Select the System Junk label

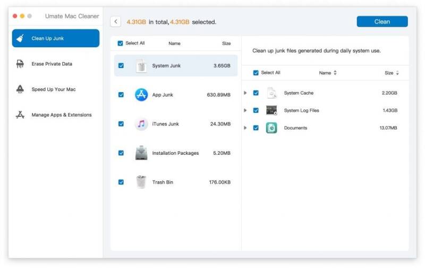click(166, 65)
